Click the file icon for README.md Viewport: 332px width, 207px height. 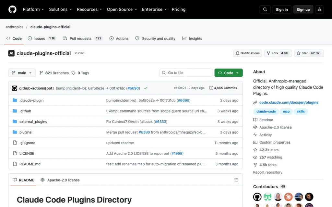(15, 164)
